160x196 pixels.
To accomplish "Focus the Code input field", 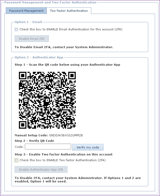I will [48, 147].
